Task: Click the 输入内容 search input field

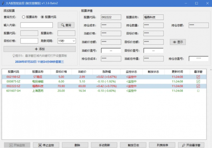Action: pyautogui.click(x=36, y=25)
